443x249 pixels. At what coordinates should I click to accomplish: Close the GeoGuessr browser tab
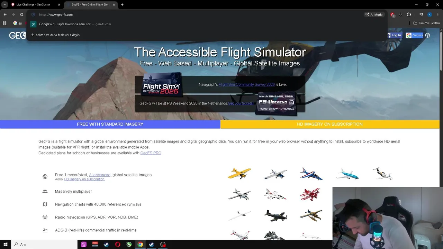pyautogui.click(x=59, y=4)
